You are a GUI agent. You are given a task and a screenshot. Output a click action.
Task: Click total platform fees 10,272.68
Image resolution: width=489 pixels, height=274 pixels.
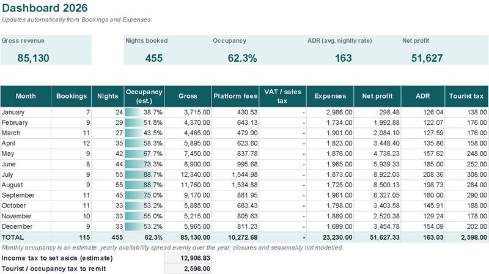tap(235, 237)
